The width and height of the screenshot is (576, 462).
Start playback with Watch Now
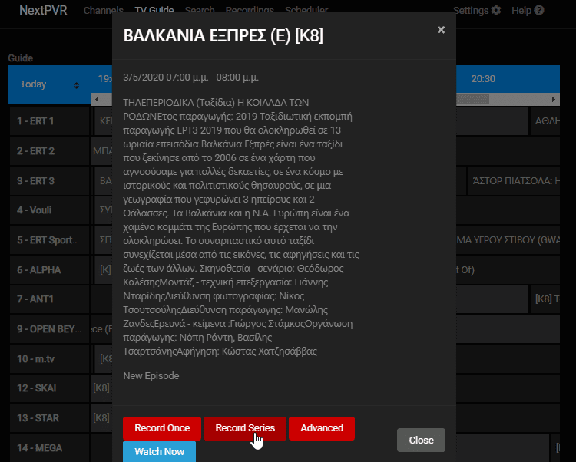pos(159,451)
